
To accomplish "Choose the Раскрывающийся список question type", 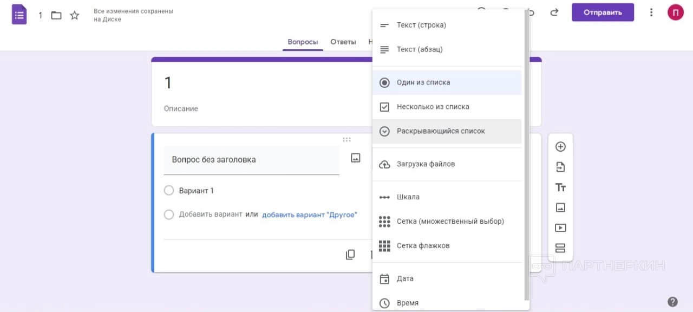I will point(441,131).
